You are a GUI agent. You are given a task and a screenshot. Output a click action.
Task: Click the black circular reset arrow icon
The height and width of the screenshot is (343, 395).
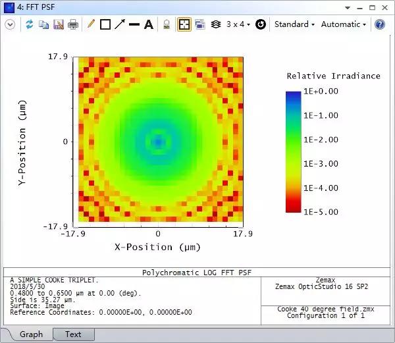pyautogui.click(x=261, y=24)
